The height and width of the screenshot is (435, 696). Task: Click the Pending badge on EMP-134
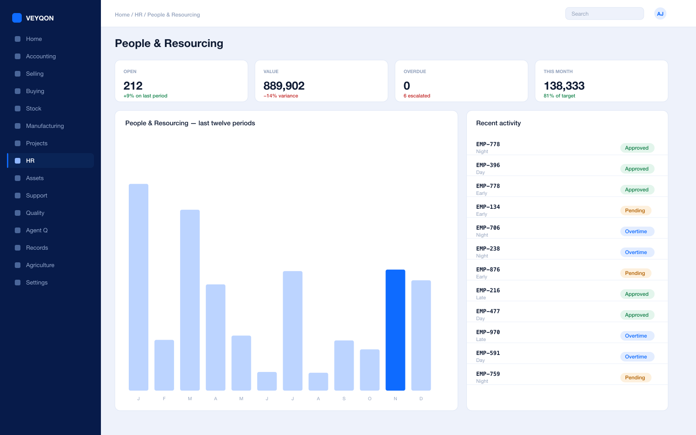pos(636,211)
